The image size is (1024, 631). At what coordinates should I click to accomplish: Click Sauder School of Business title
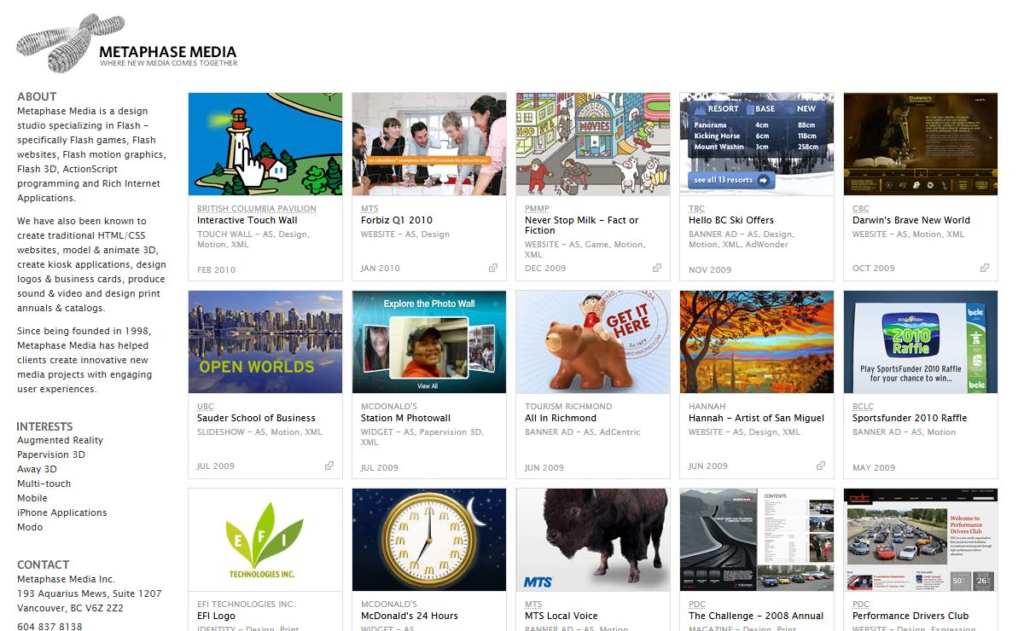pos(256,418)
